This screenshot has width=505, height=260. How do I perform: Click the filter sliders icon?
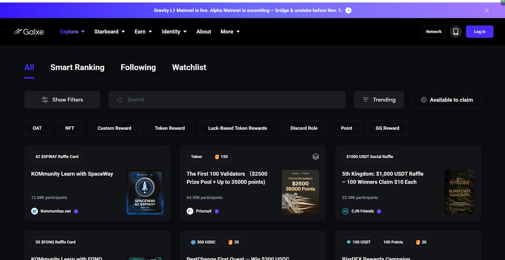(x=45, y=100)
